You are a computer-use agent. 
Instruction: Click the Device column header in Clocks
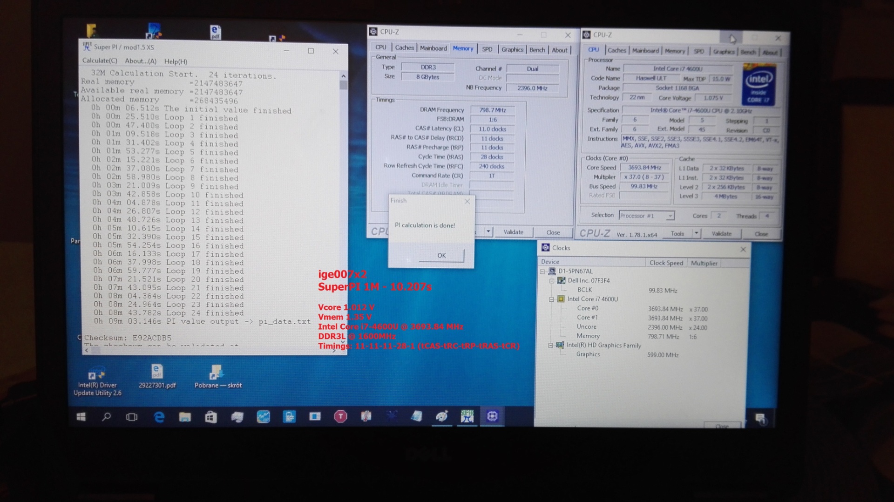coord(591,262)
